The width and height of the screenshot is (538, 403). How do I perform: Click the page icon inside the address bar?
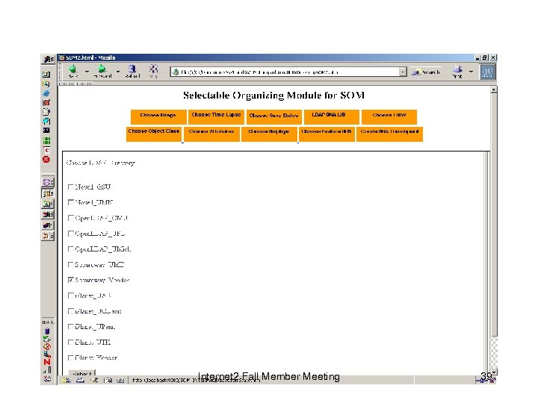coord(176,72)
